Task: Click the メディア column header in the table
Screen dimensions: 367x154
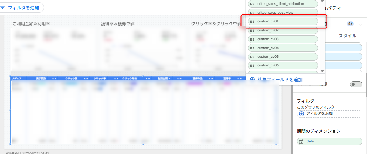Action: tap(17, 79)
